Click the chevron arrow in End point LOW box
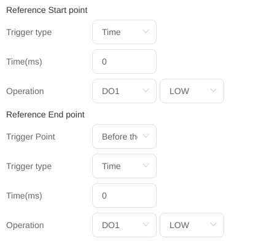 (213, 224)
